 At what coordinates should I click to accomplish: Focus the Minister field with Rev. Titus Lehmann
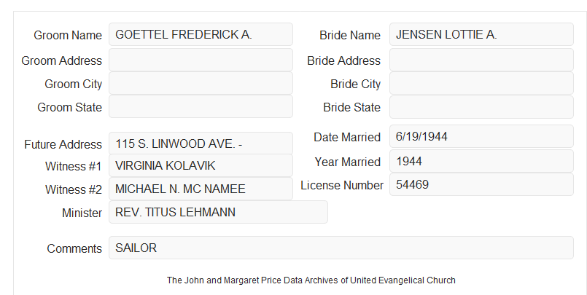click(x=218, y=212)
